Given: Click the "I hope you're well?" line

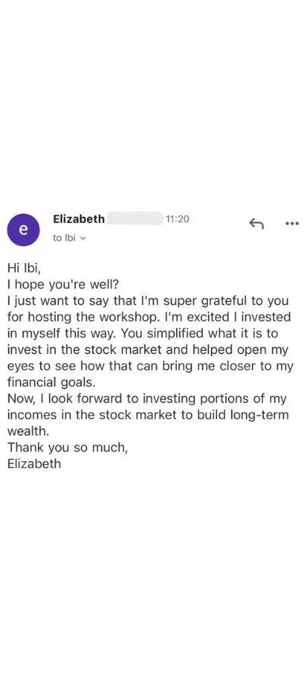Looking at the screenshot, I should [65, 284].
